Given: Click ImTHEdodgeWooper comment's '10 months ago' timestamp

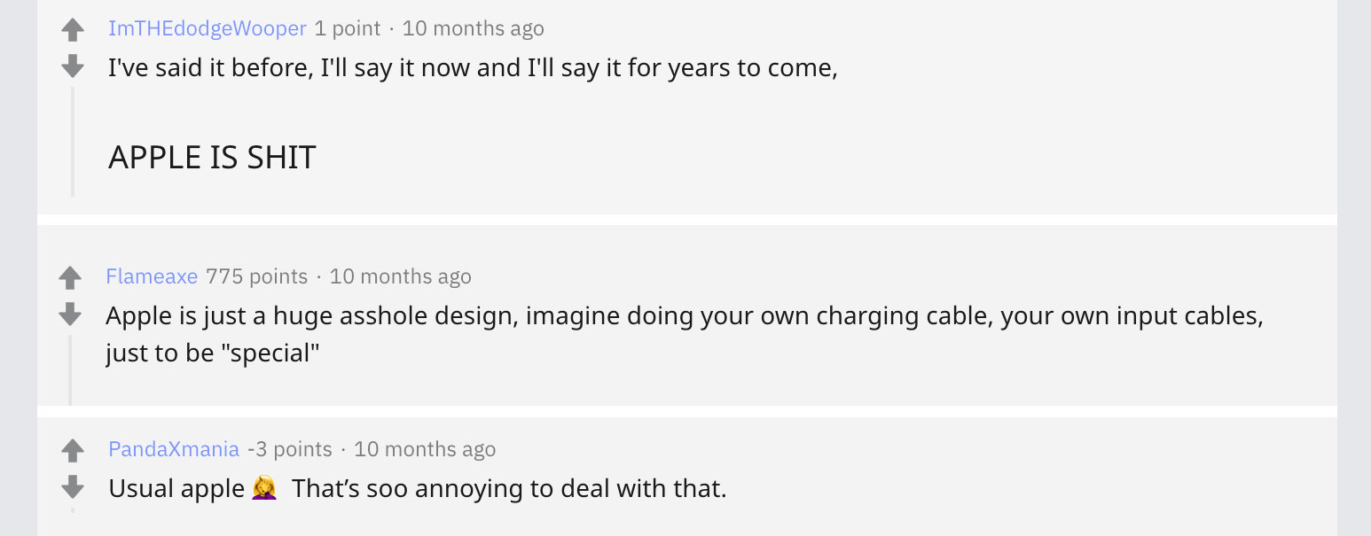Looking at the screenshot, I should click(x=473, y=28).
